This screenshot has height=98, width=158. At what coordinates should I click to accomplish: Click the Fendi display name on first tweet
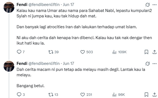pyautogui.click(x=22, y=5)
